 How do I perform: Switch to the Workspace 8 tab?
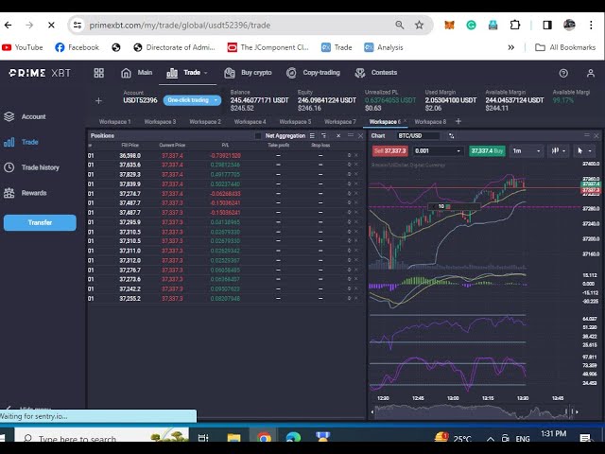[x=430, y=121]
